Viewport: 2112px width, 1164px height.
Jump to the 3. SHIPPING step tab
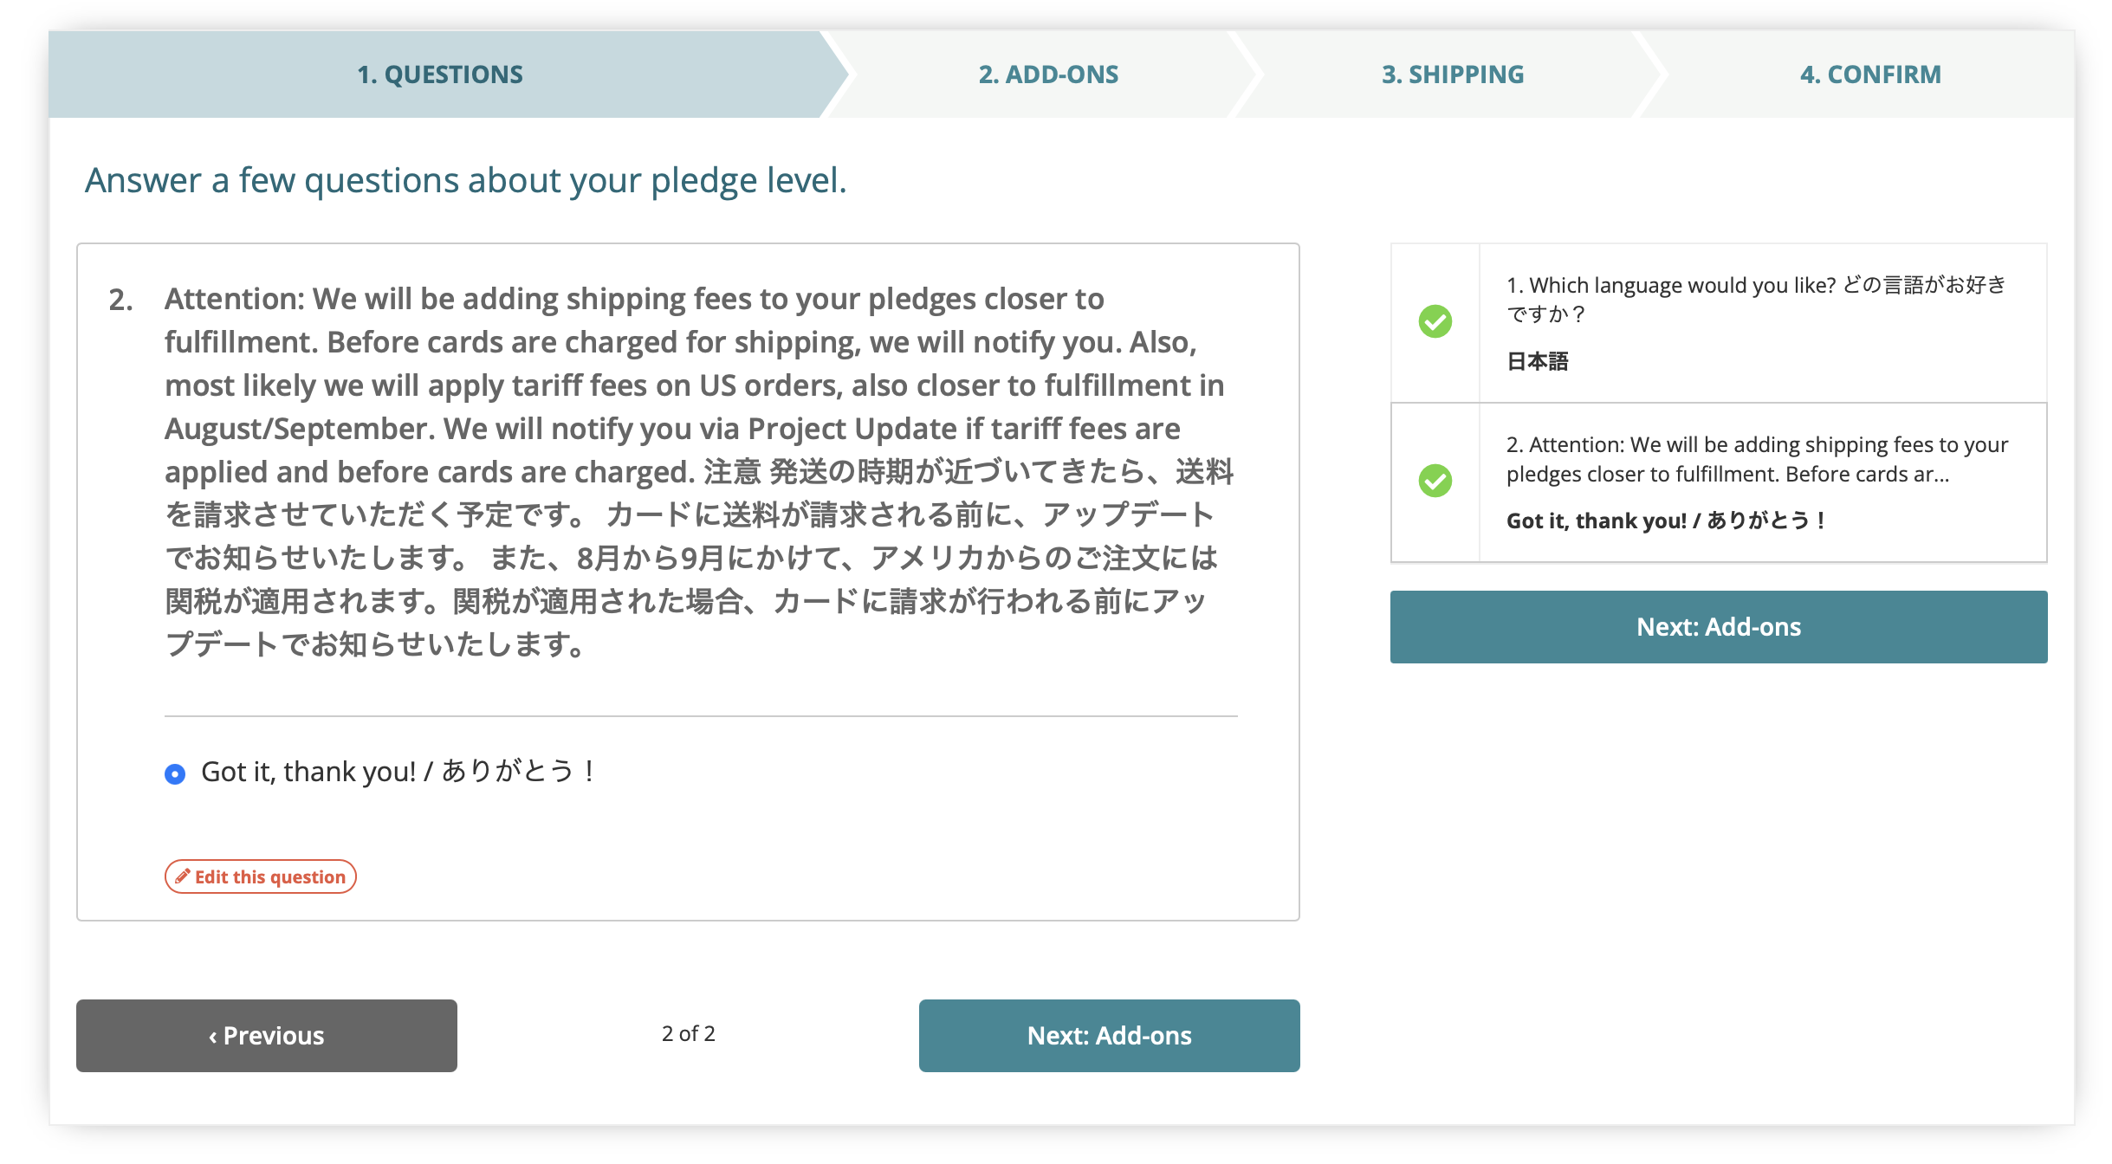point(1452,74)
